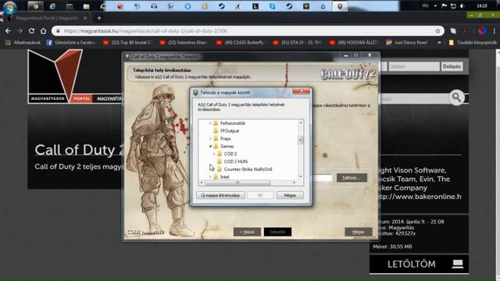The image size is (500, 281).
Task: Click Vissza in the installer
Action: (x=247, y=232)
